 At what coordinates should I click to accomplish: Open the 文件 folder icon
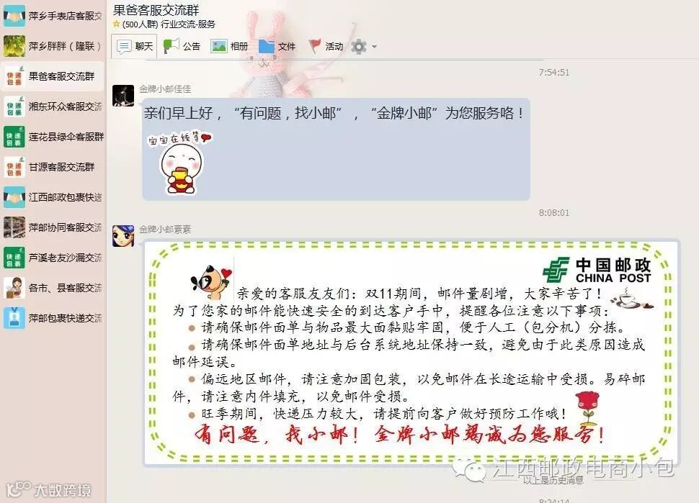click(266, 46)
